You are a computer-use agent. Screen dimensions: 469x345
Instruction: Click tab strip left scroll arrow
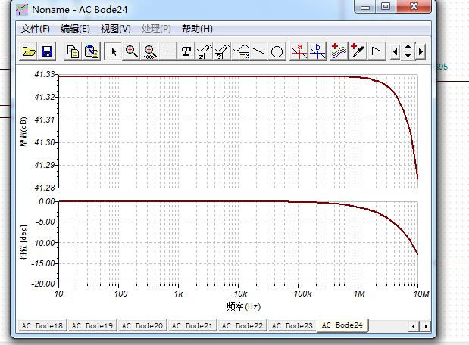click(414, 326)
